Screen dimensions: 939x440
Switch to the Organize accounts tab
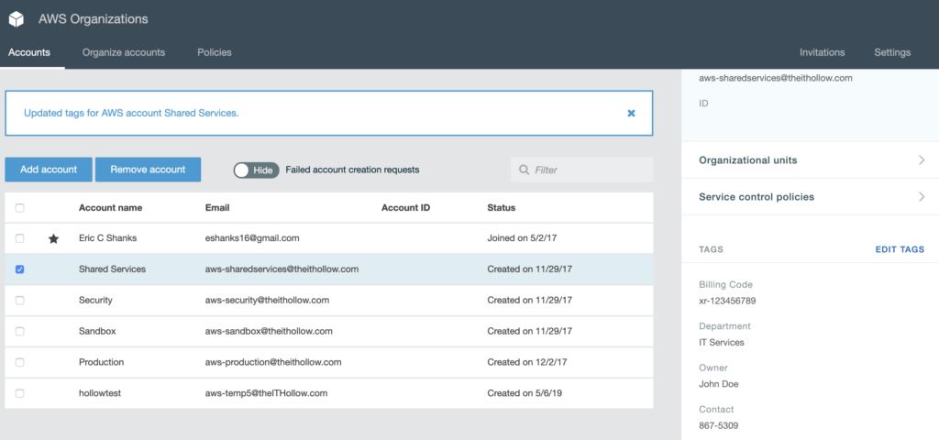(x=124, y=52)
